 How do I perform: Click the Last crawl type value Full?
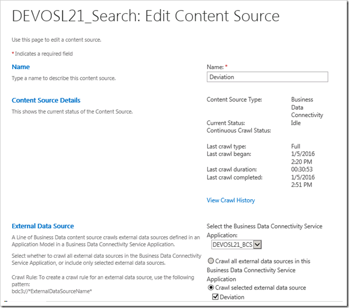tap(296, 146)
